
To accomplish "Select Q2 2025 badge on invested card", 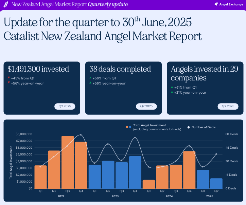I will 65,106.
